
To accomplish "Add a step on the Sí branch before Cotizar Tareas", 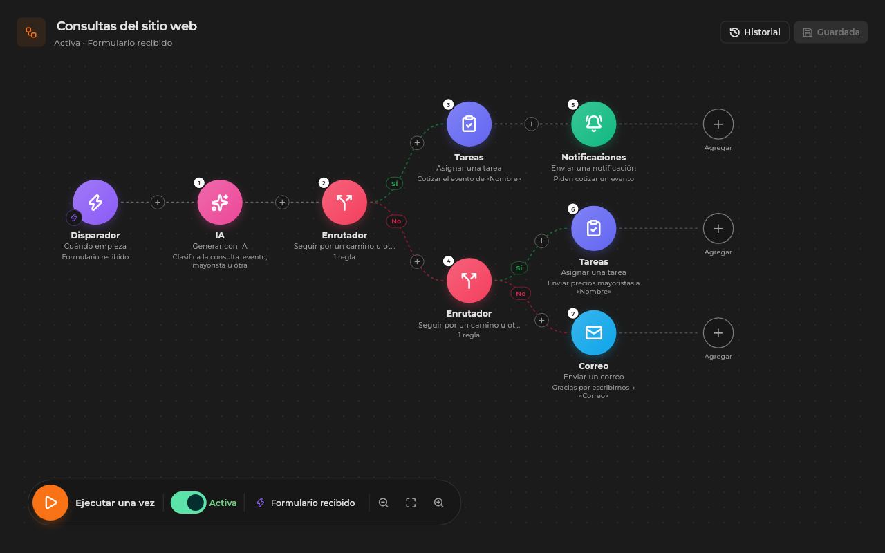I will pyautogui.click(x=417, y=143).
